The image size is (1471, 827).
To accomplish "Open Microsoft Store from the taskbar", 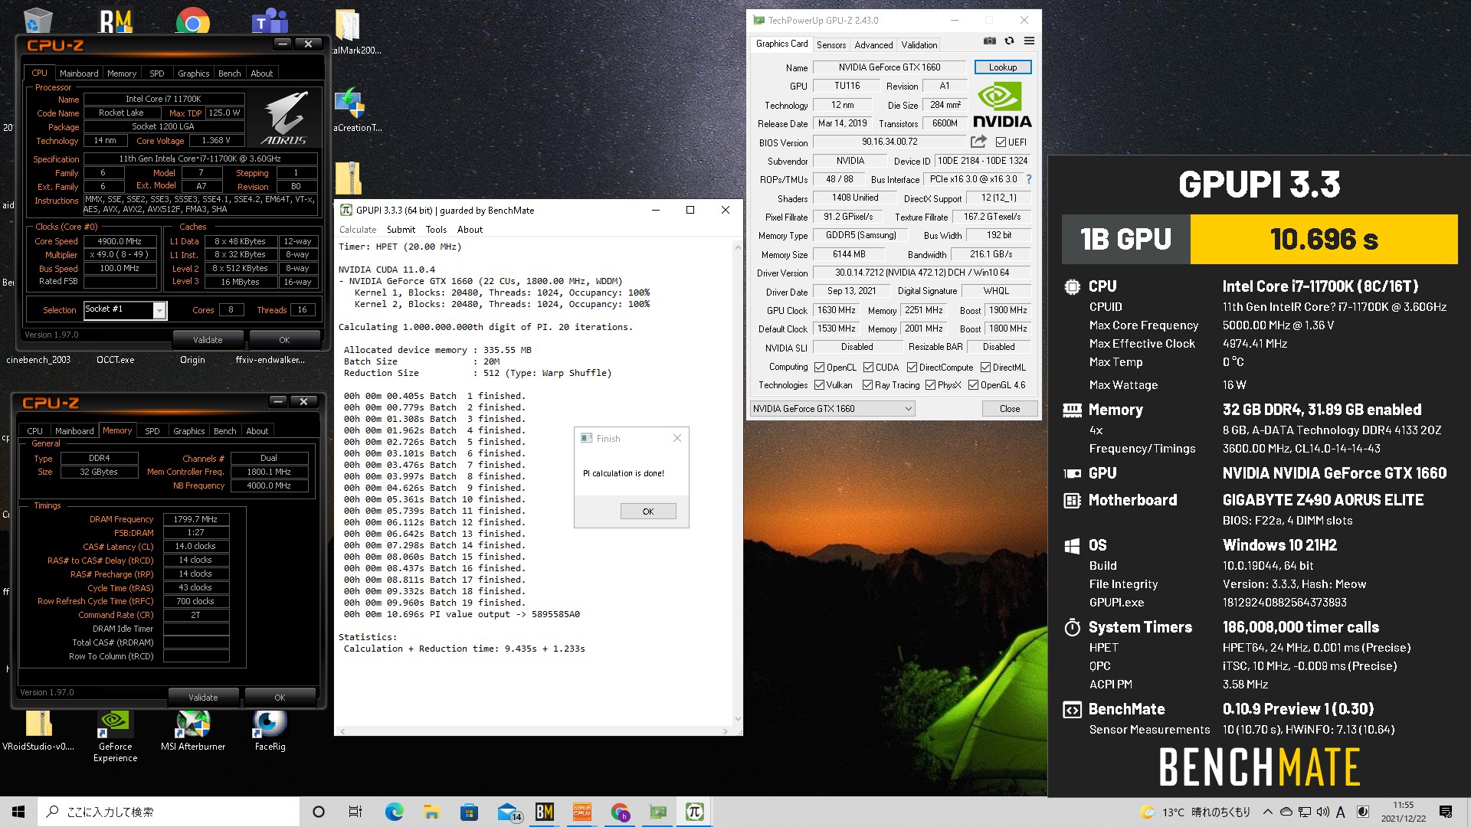I will pyautogui.click(x=469, y=812).
